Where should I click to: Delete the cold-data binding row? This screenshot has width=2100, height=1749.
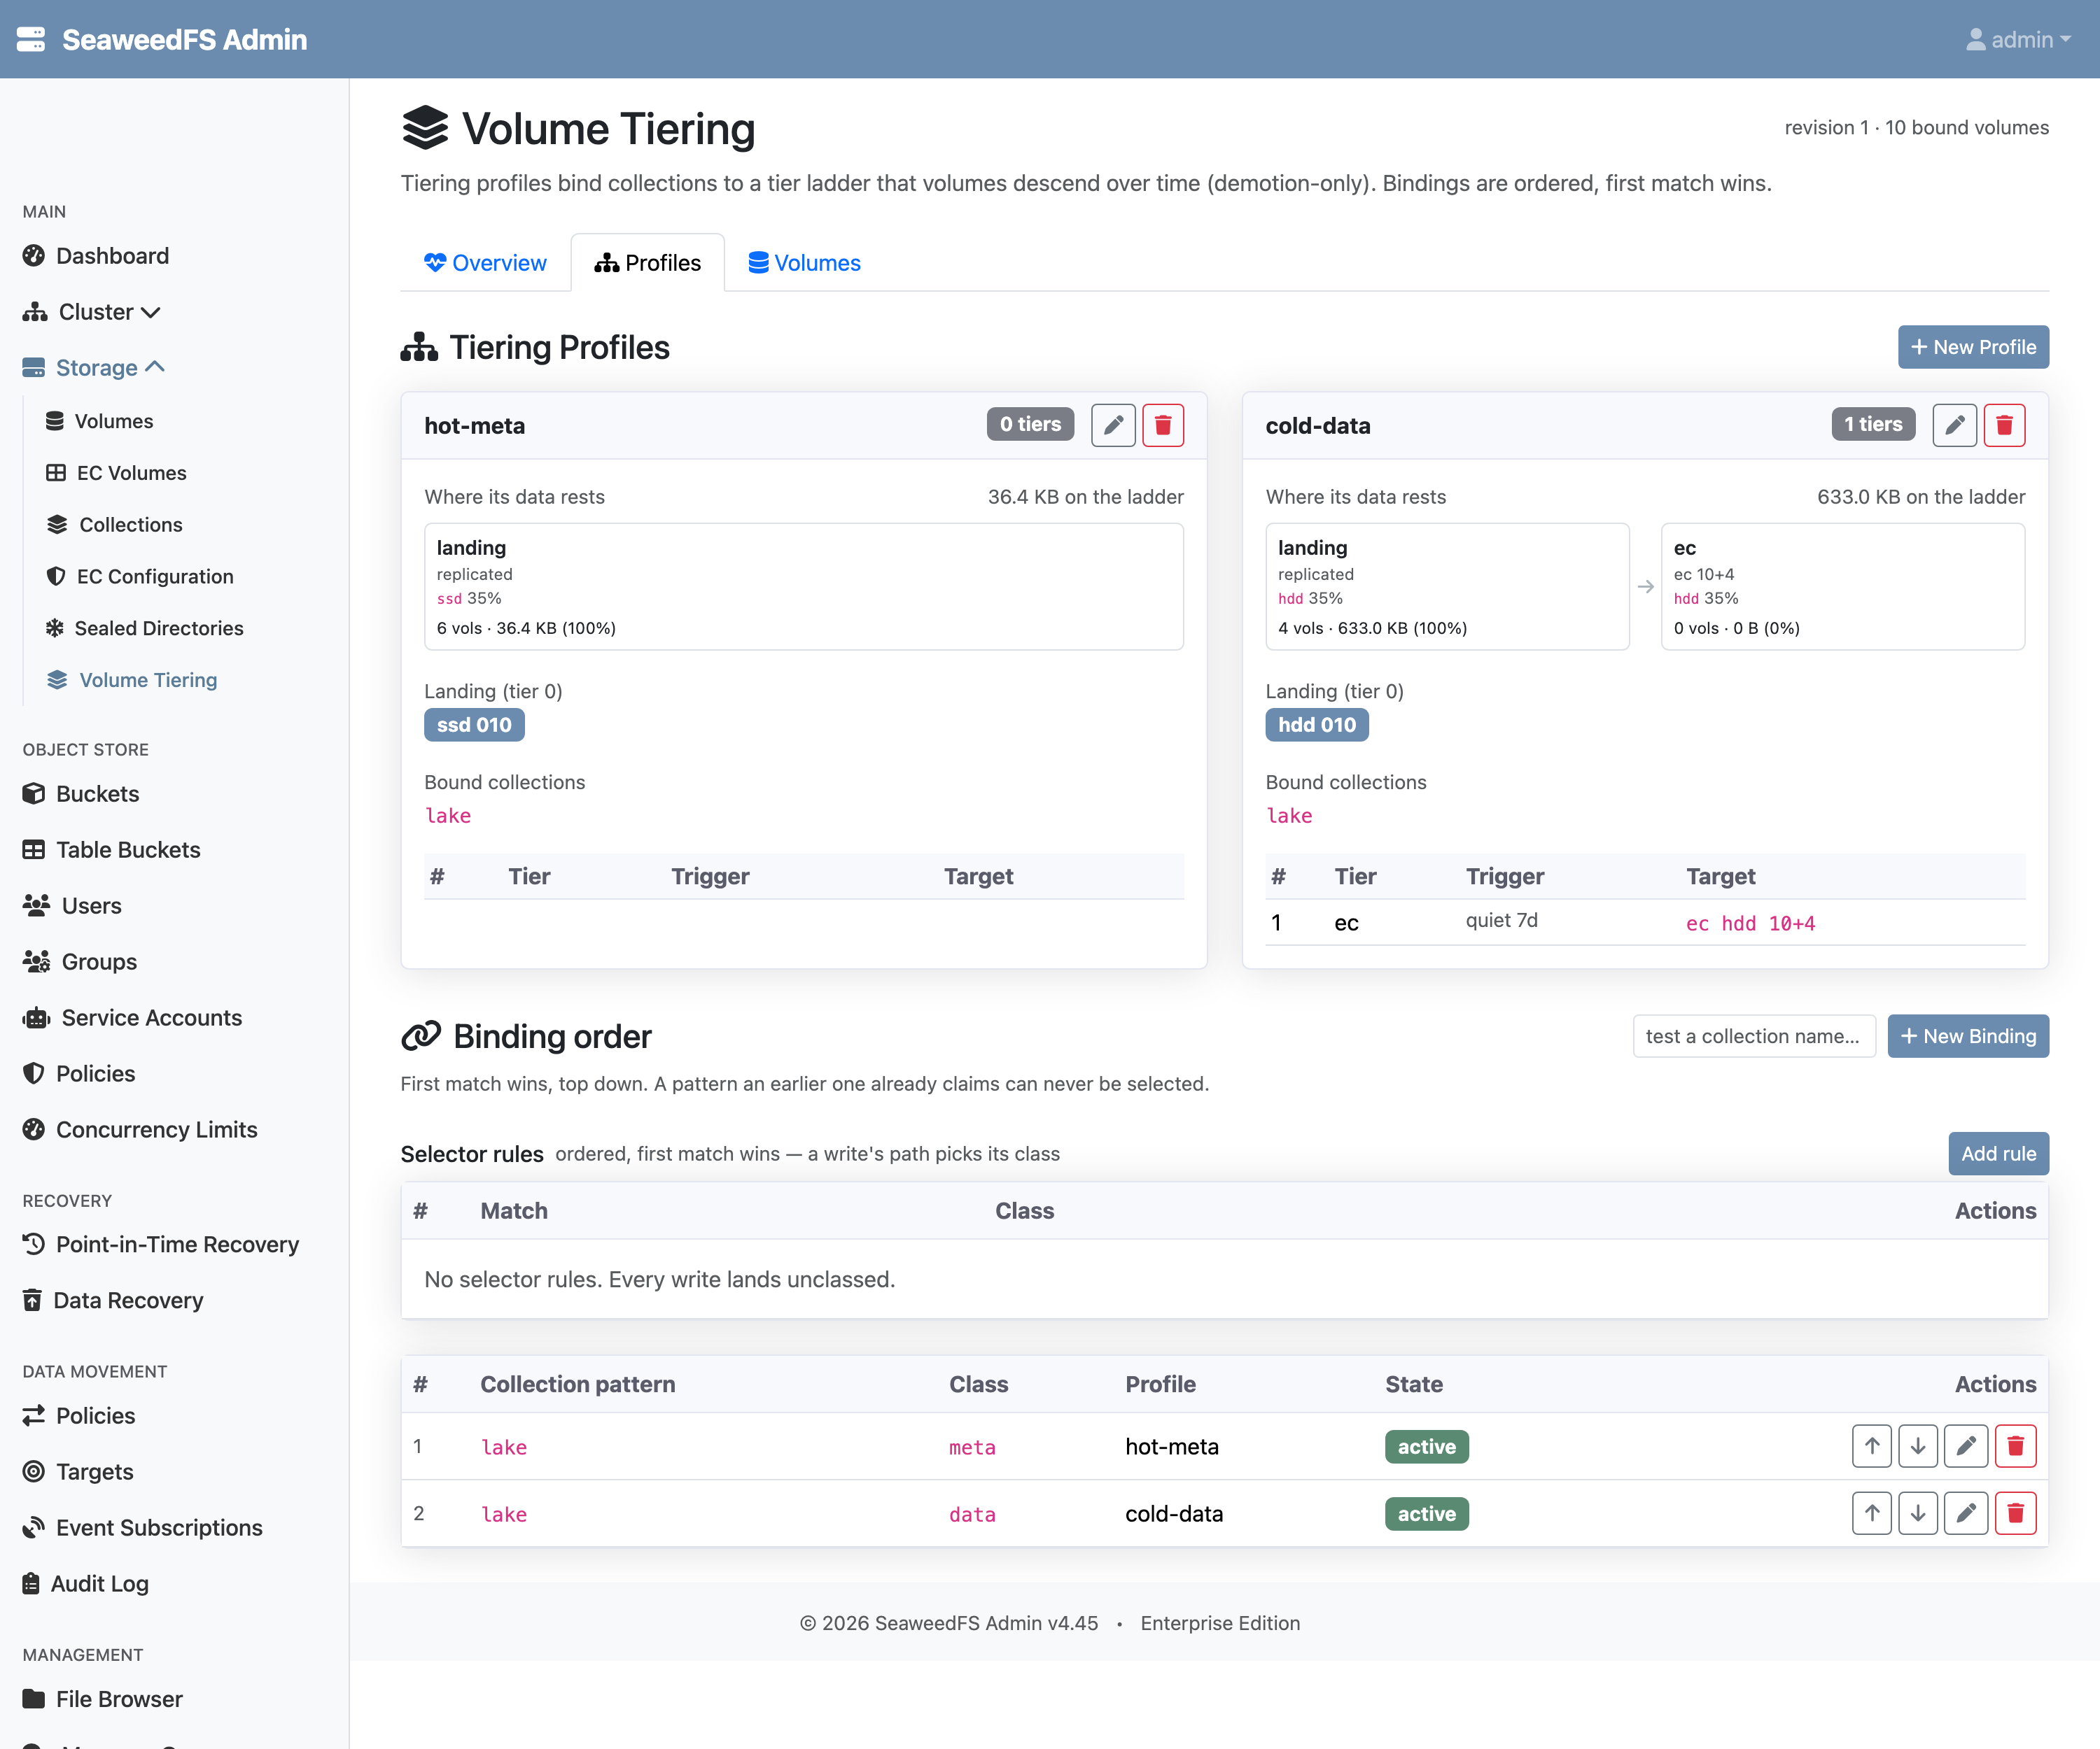(2016, 1513)
